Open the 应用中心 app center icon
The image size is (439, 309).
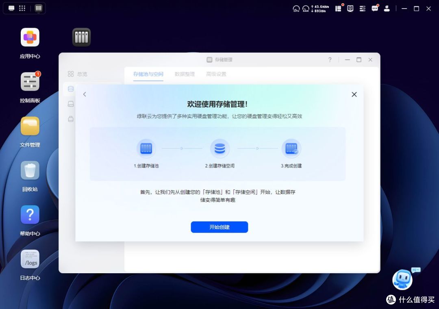pyautogui.click(x=30, y=37)
